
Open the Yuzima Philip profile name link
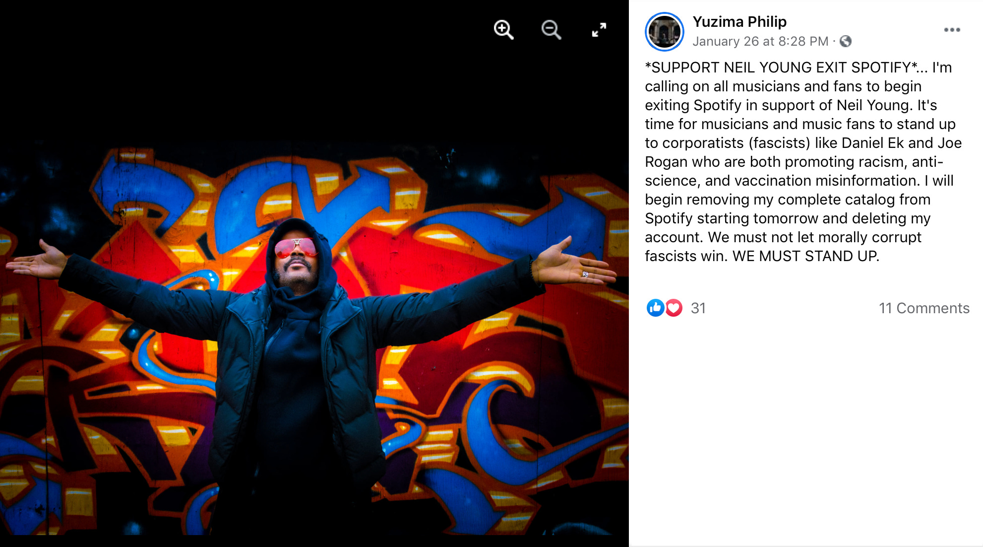tap(739, 21)
